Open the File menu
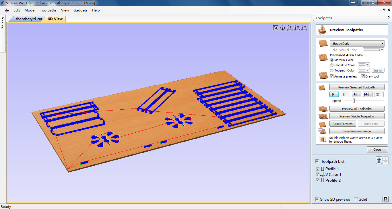 click(6, 10)
